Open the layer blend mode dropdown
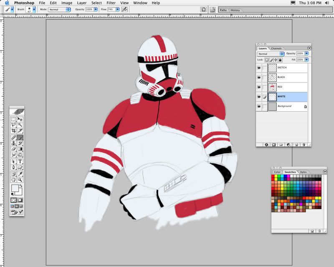Viewport: 334px width, 267px height. tap(271, 54)
